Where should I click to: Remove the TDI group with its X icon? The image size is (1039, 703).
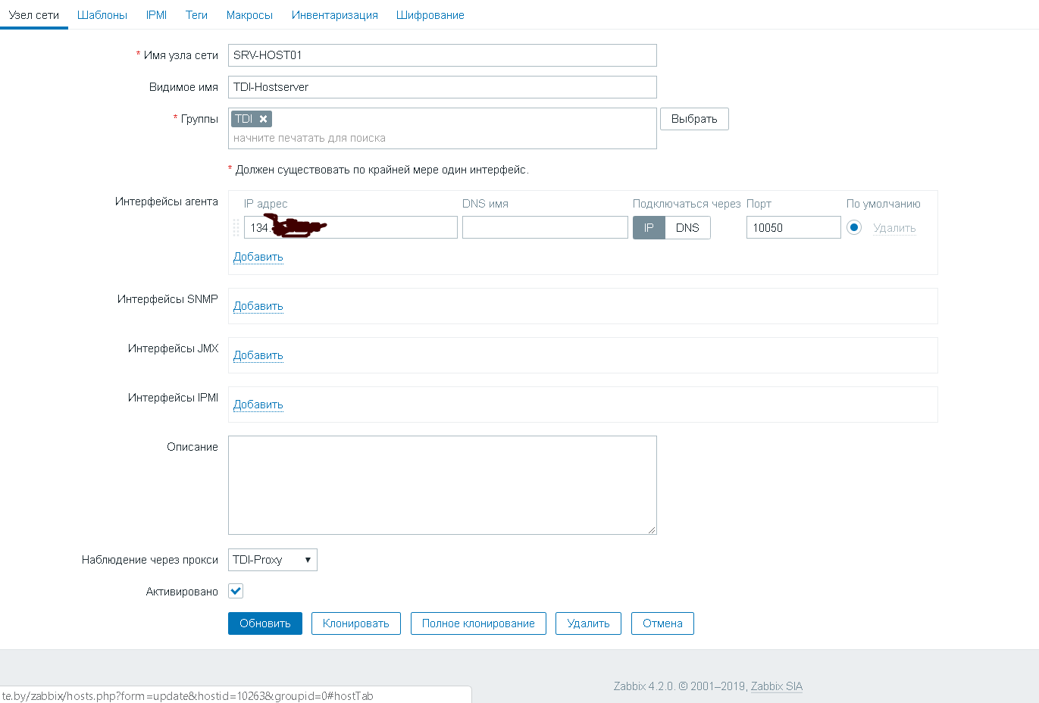(263, 118)
